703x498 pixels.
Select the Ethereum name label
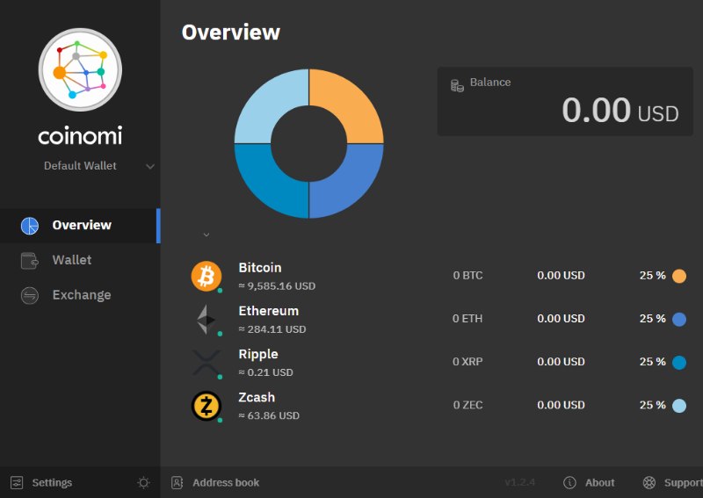coord(269,311)
